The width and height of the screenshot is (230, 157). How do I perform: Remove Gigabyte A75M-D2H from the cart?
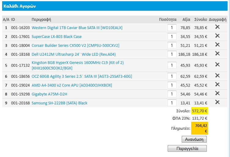(217, 93)
